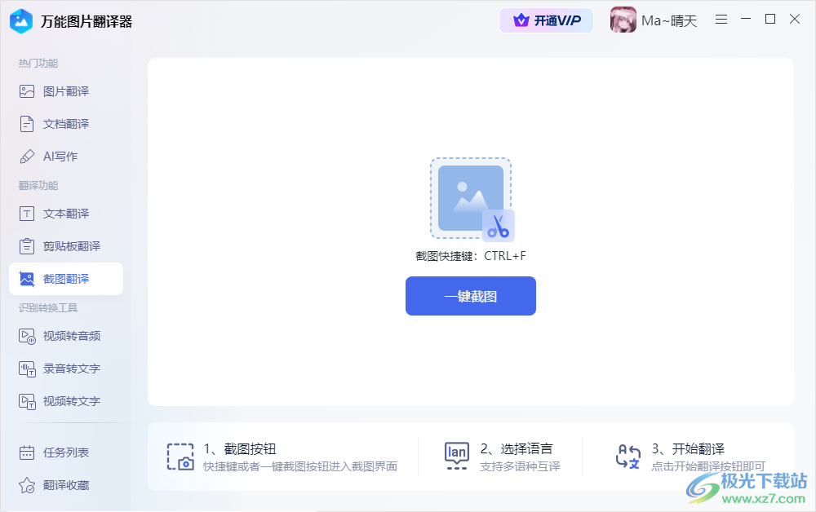
Task: Switch to 文档翻译 menu label
Action: (66, 124)
